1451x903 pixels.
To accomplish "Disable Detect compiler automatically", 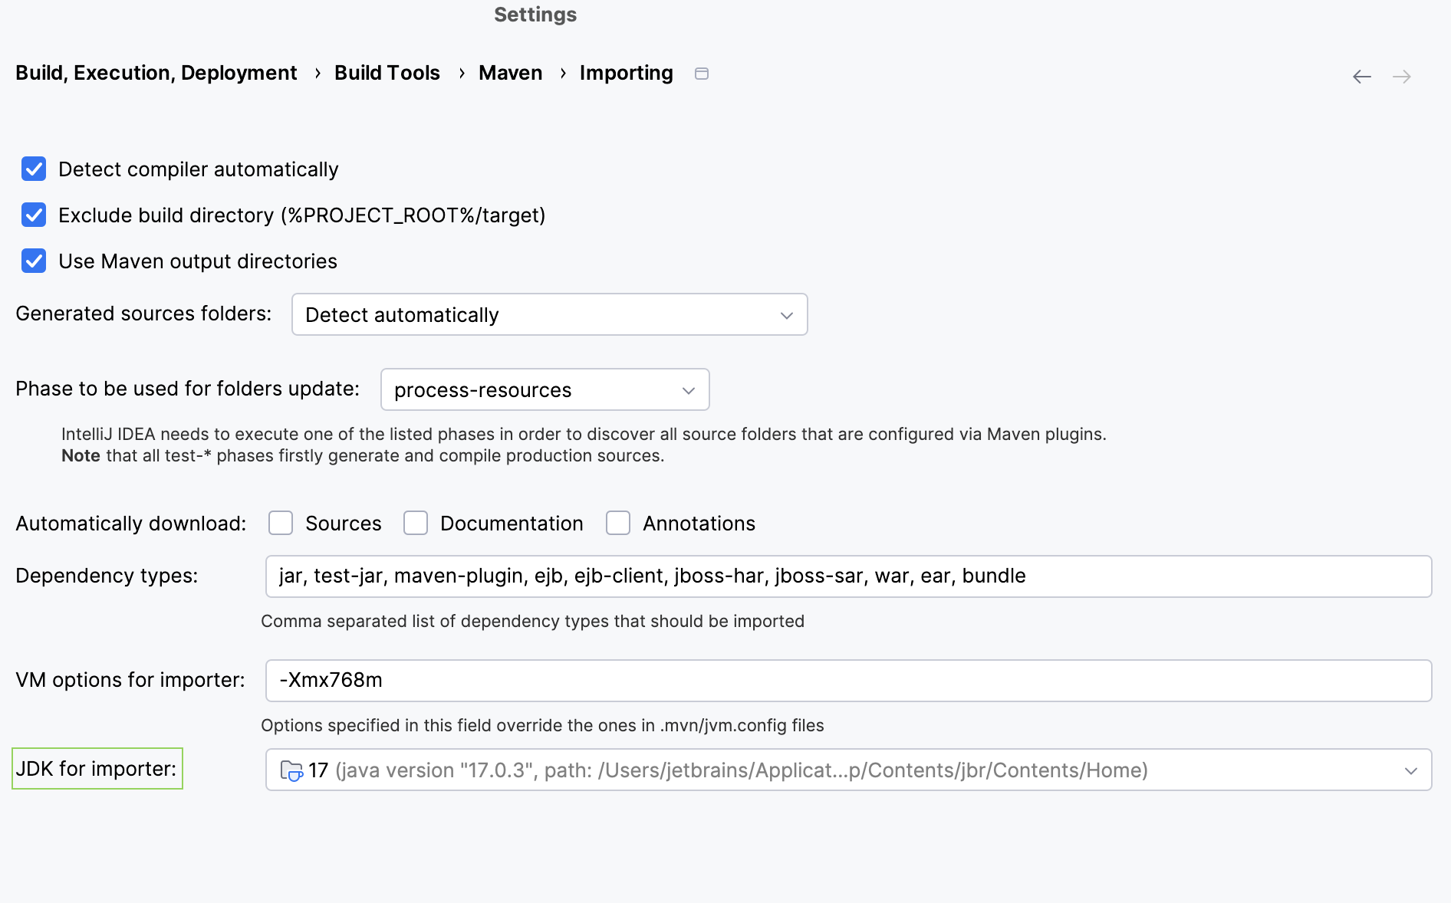I will [34, 169].
